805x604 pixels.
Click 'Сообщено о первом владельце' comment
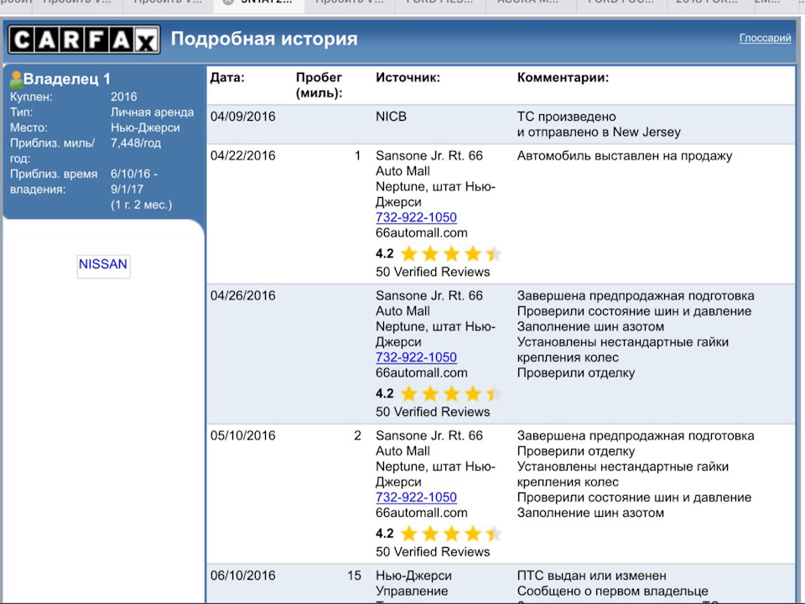612,591
